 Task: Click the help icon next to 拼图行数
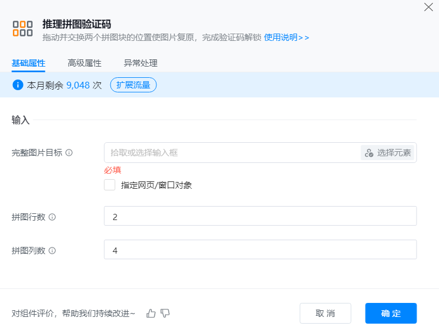click(52, 217)
